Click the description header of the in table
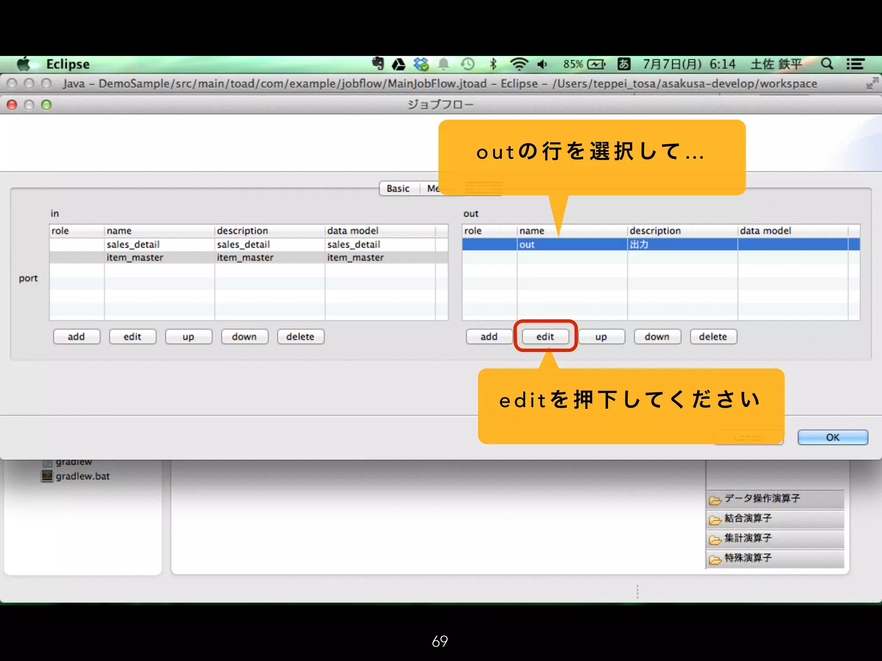Screen dimensions: 882x661 point(270,231)
